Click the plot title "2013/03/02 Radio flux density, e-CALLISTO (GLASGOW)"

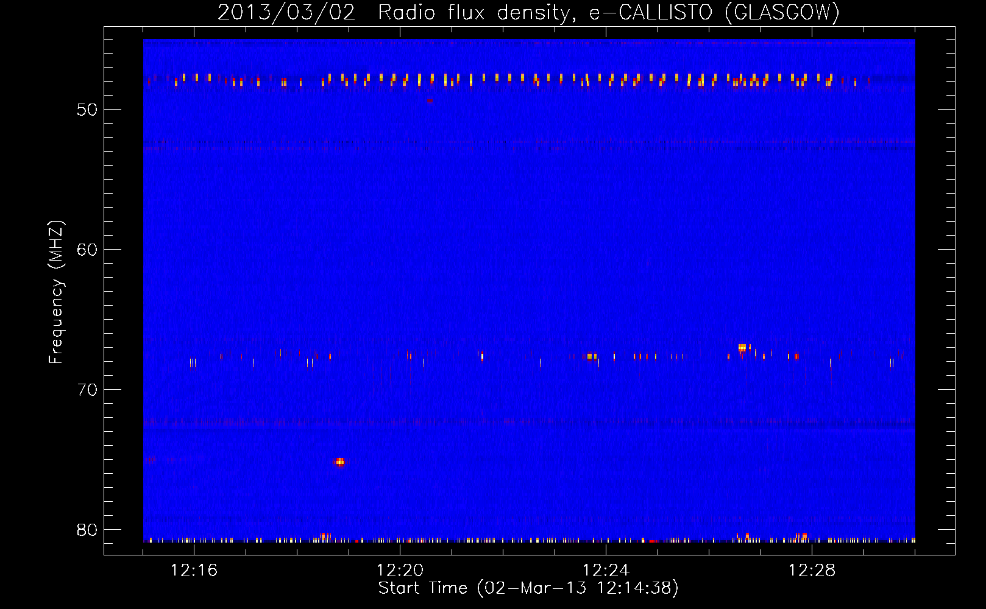[x=528, y=12]
